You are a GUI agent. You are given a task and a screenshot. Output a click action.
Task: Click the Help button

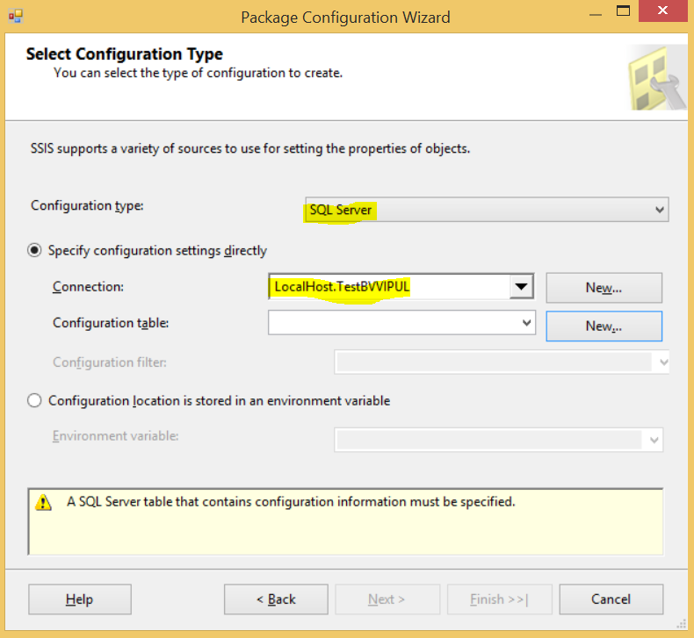click(80, 599)
